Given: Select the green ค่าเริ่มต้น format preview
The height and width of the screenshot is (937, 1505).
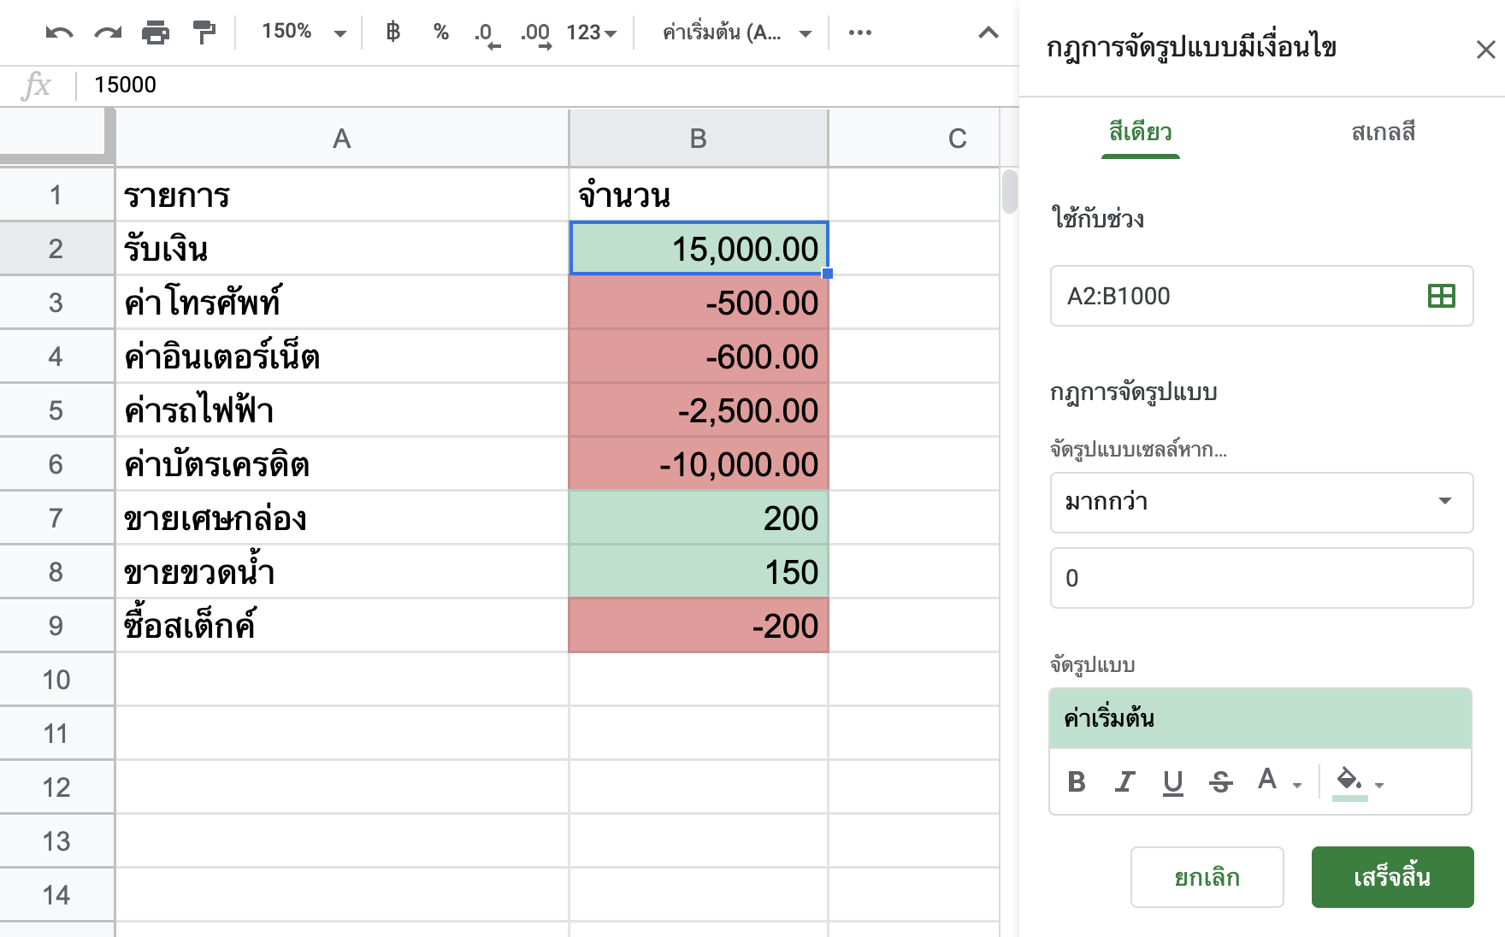Looking at the screenshot, I should pos(1260,718).
